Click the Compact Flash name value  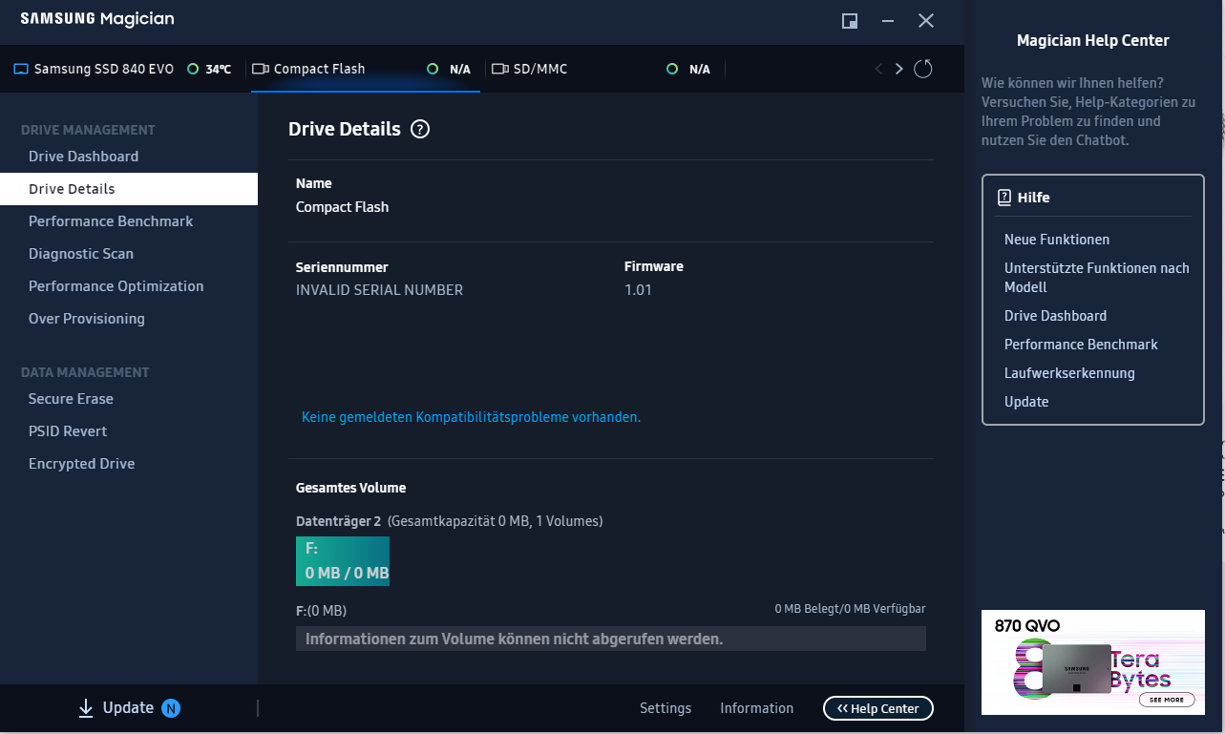pos(342,207)
